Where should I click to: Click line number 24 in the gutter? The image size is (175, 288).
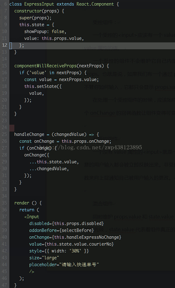(x=5, y=127)
